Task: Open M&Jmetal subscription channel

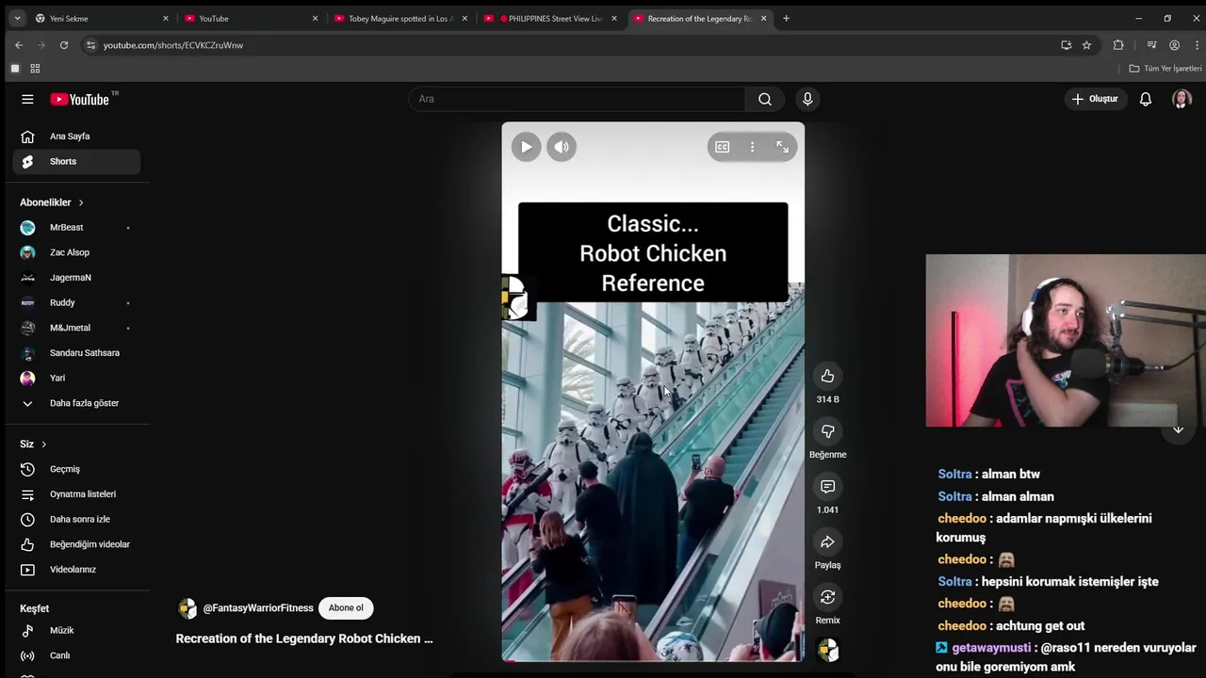Action: (77, 328)
